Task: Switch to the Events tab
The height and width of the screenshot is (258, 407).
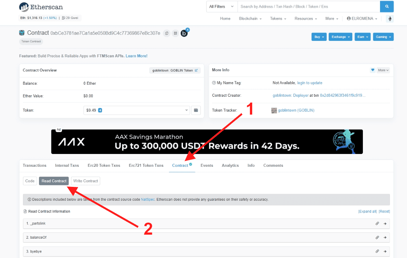Action: tap(207, 165)
